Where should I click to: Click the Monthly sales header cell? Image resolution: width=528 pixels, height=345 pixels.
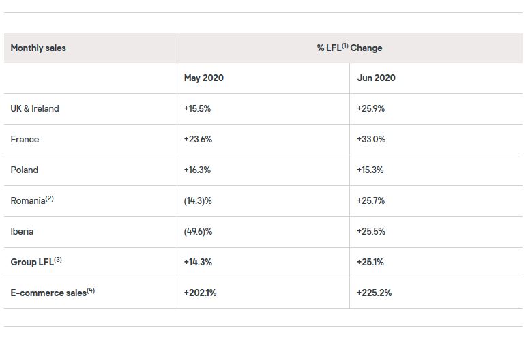(38, 48)
